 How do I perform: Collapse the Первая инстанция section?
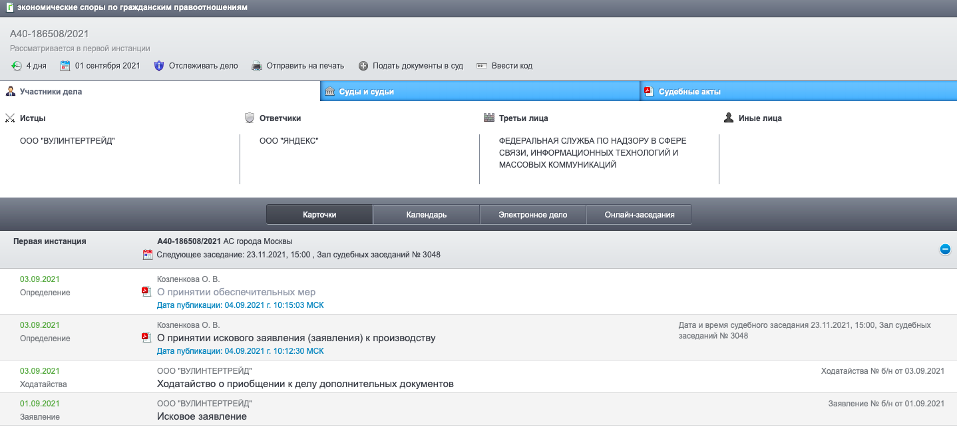[x=944, y=249]
